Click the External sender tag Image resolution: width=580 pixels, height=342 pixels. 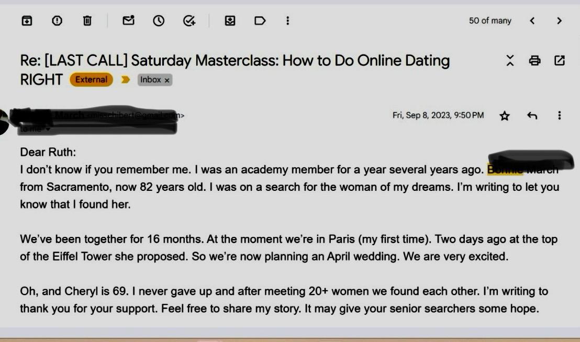click(91, 79)
